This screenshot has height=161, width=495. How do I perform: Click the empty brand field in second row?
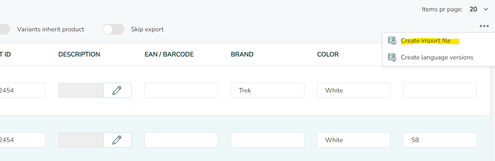click(268, 140)
